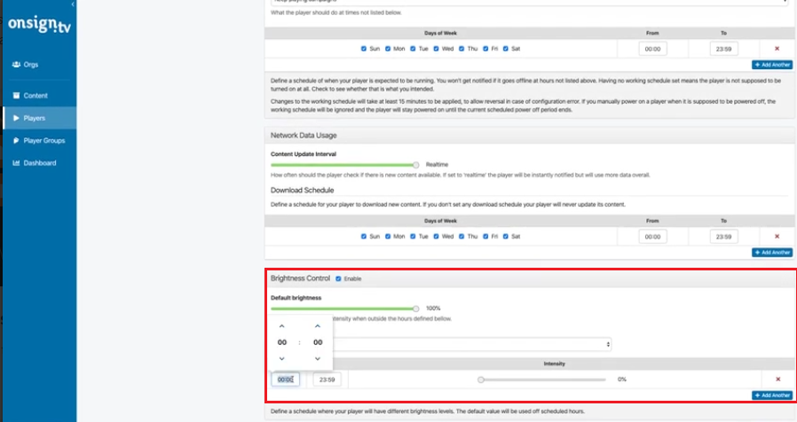The image size is (797, 422).
Task: Edit the working schedule To time field
Action: [724, 49]
